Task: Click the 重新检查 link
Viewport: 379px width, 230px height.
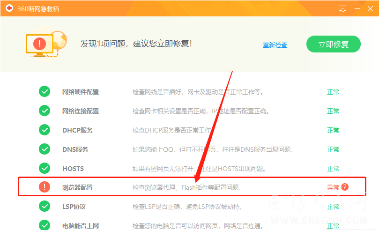Action: [275, 45]
